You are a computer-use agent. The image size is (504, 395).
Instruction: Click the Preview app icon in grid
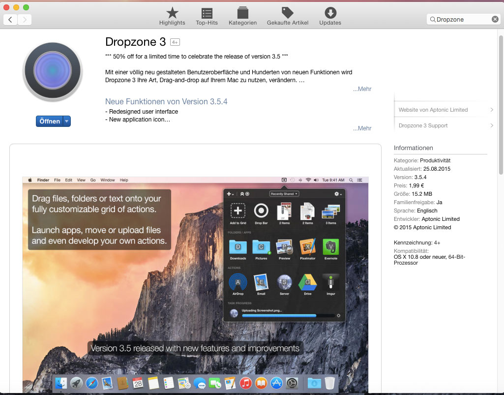tap(285, 247)
